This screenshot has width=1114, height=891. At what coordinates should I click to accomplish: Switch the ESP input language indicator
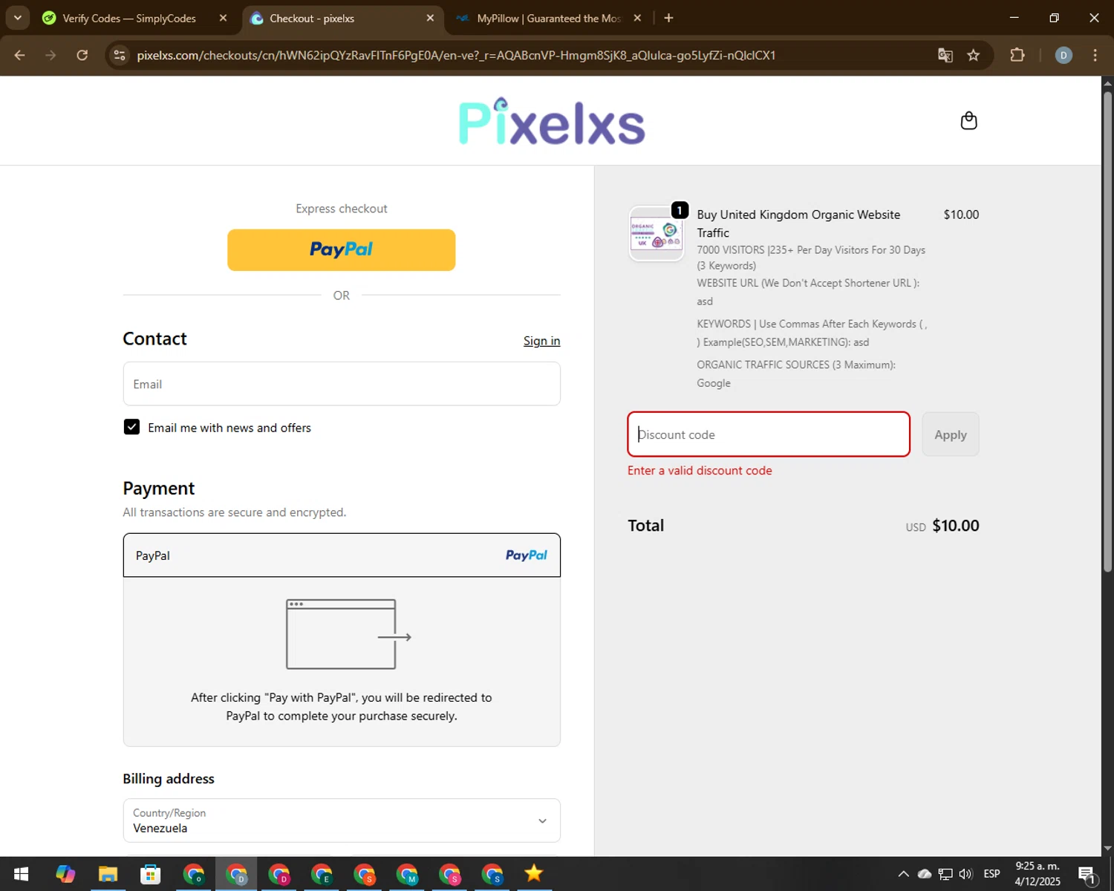click(991, 874)
